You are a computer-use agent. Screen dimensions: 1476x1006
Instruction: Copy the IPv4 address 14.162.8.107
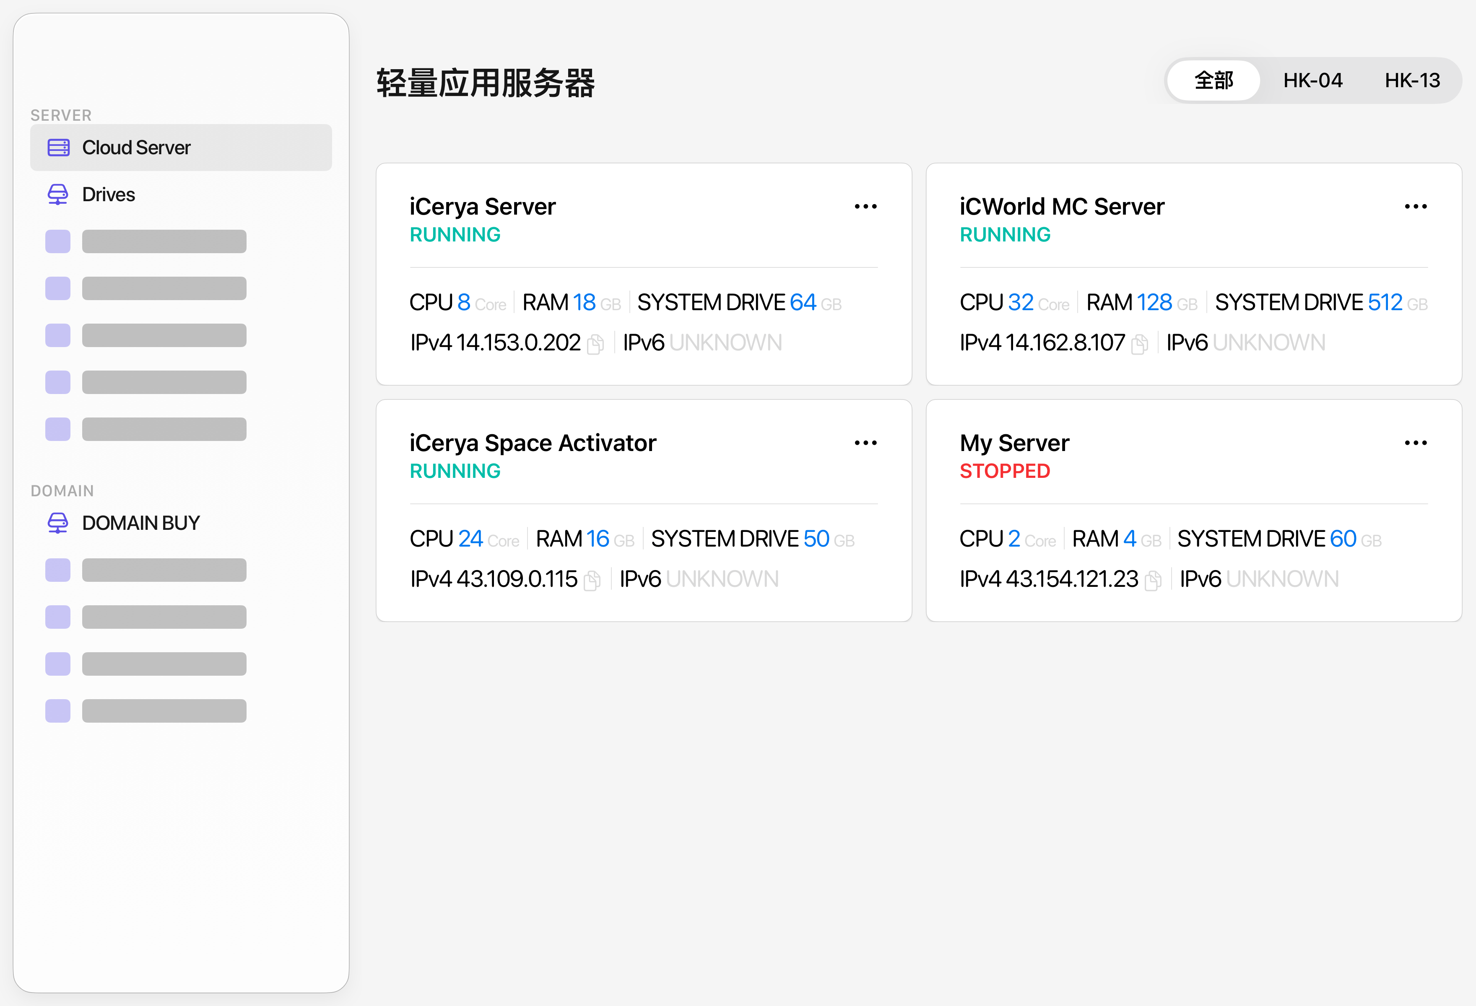1139,344
